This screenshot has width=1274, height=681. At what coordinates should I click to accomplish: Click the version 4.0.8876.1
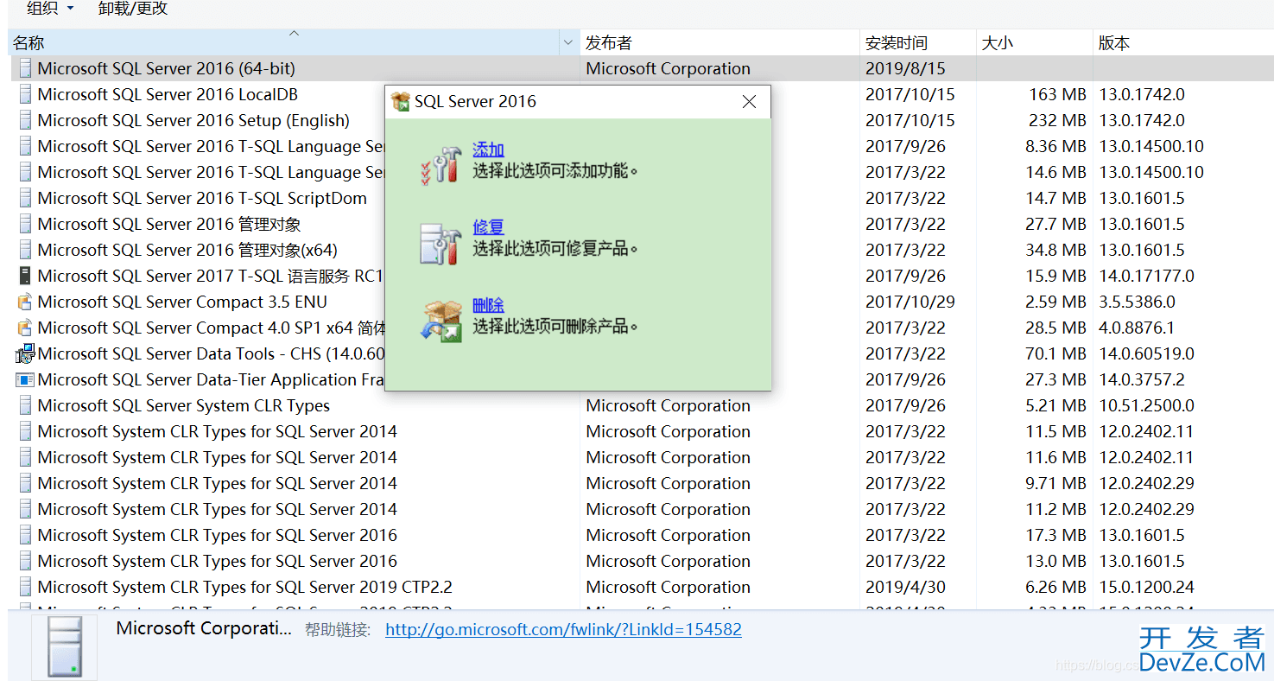(x=1137, y=328)
